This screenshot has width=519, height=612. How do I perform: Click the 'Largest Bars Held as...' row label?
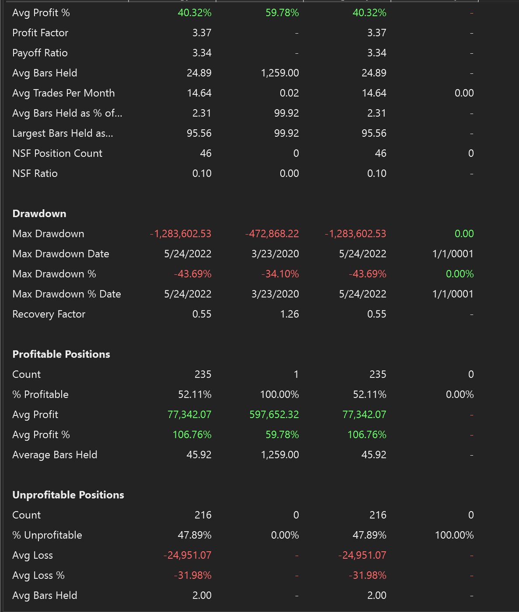63,133
